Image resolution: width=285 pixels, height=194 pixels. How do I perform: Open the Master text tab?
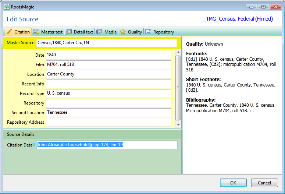click(48, 32)
